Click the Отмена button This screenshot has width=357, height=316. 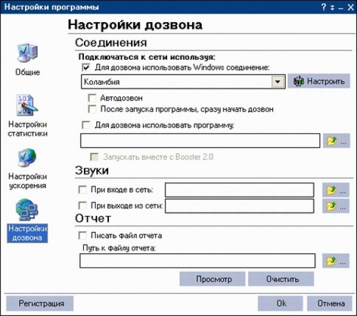point(330,303)
